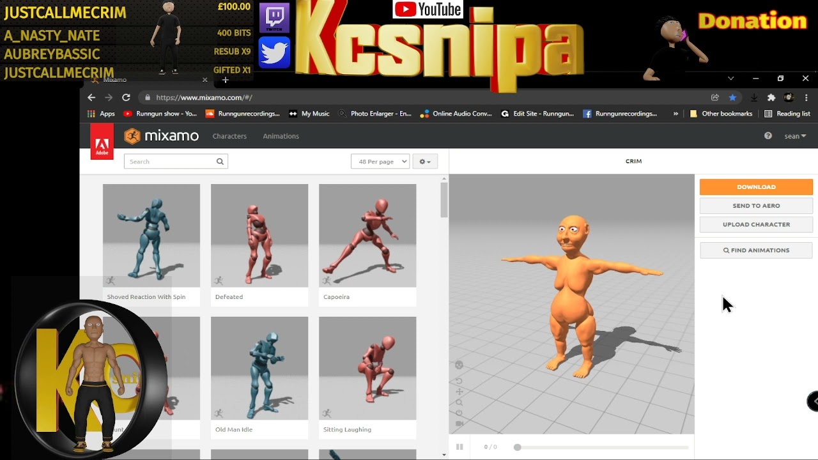
Task: Click the power reset icon in viewer
Action: [459, 413]
